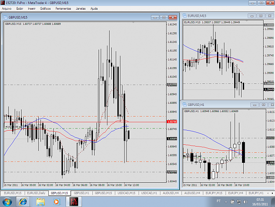Open the volume control in tray
Viewport: 275px width, 207px height.
coord(246,202)
